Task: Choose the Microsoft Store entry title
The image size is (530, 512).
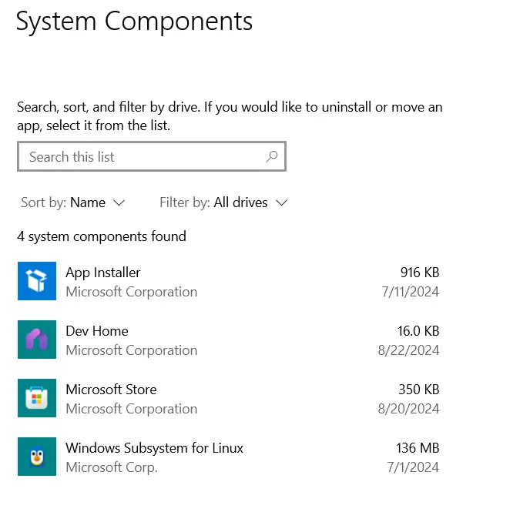Action: pos(111,390)
